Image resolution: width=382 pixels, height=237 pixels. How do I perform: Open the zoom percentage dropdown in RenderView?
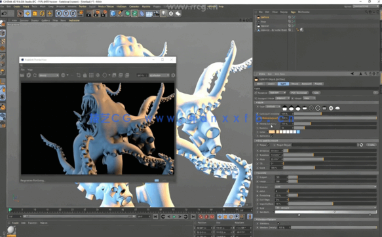tap(142, 75)
